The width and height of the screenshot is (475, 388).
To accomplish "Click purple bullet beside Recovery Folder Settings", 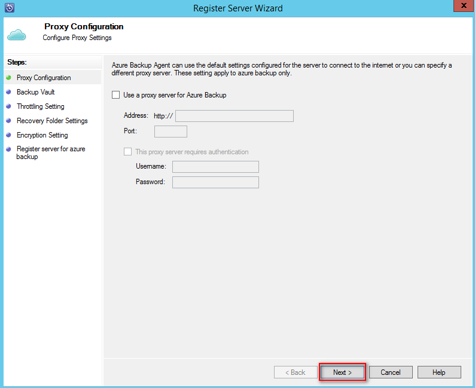I will coord(8,120).
